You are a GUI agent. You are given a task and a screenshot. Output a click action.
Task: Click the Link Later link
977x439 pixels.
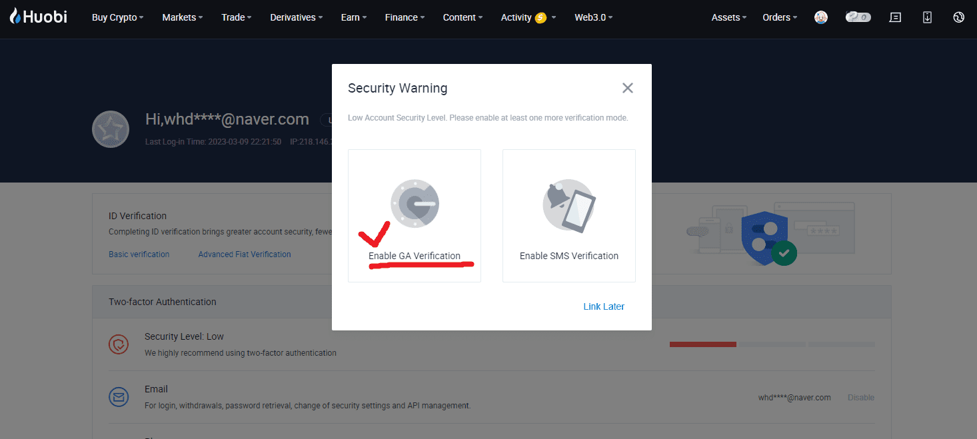(x=603, y=306)
